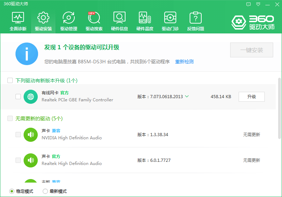Click the 升级 upgrade button

click(x=251, y=96)
